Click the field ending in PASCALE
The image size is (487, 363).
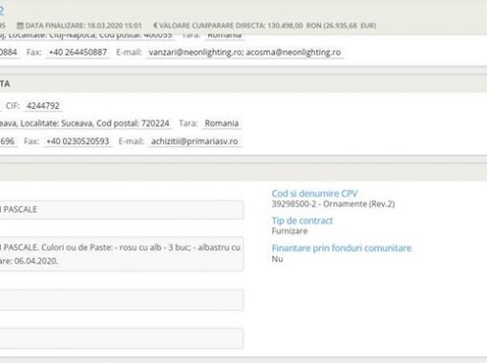click(121, 209)
